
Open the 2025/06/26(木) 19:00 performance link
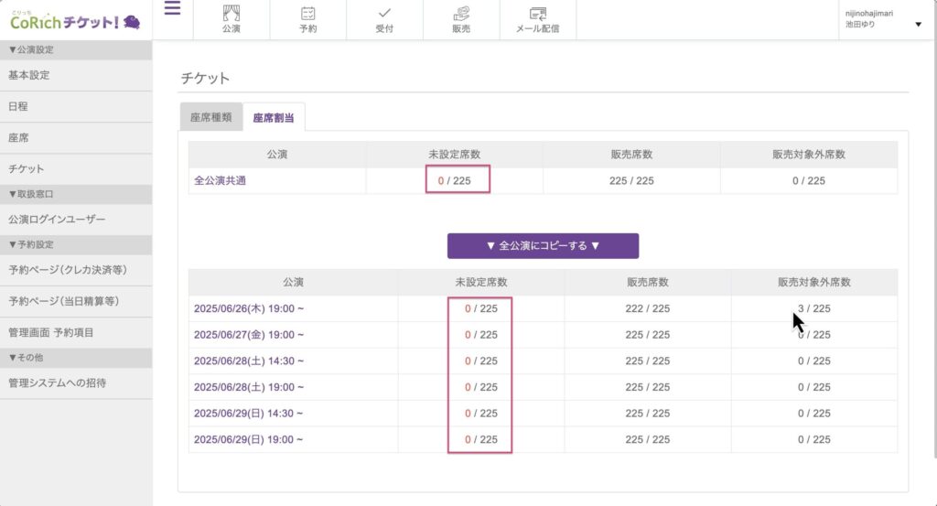pyautogui.click(x=248, y=308)
